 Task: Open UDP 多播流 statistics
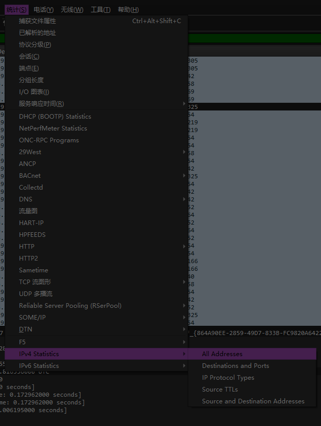pos(35,294)
